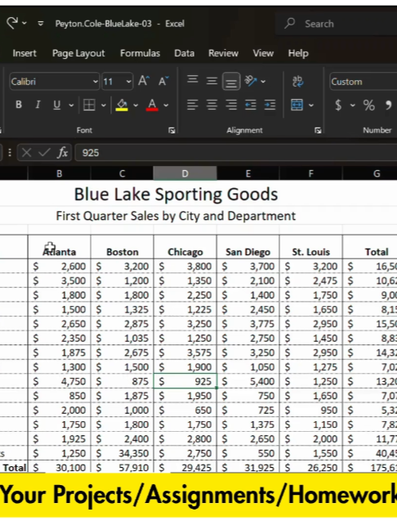Select column F header
Image resolution: width=397 pixels, height=530 pixels.
[310, 173]
